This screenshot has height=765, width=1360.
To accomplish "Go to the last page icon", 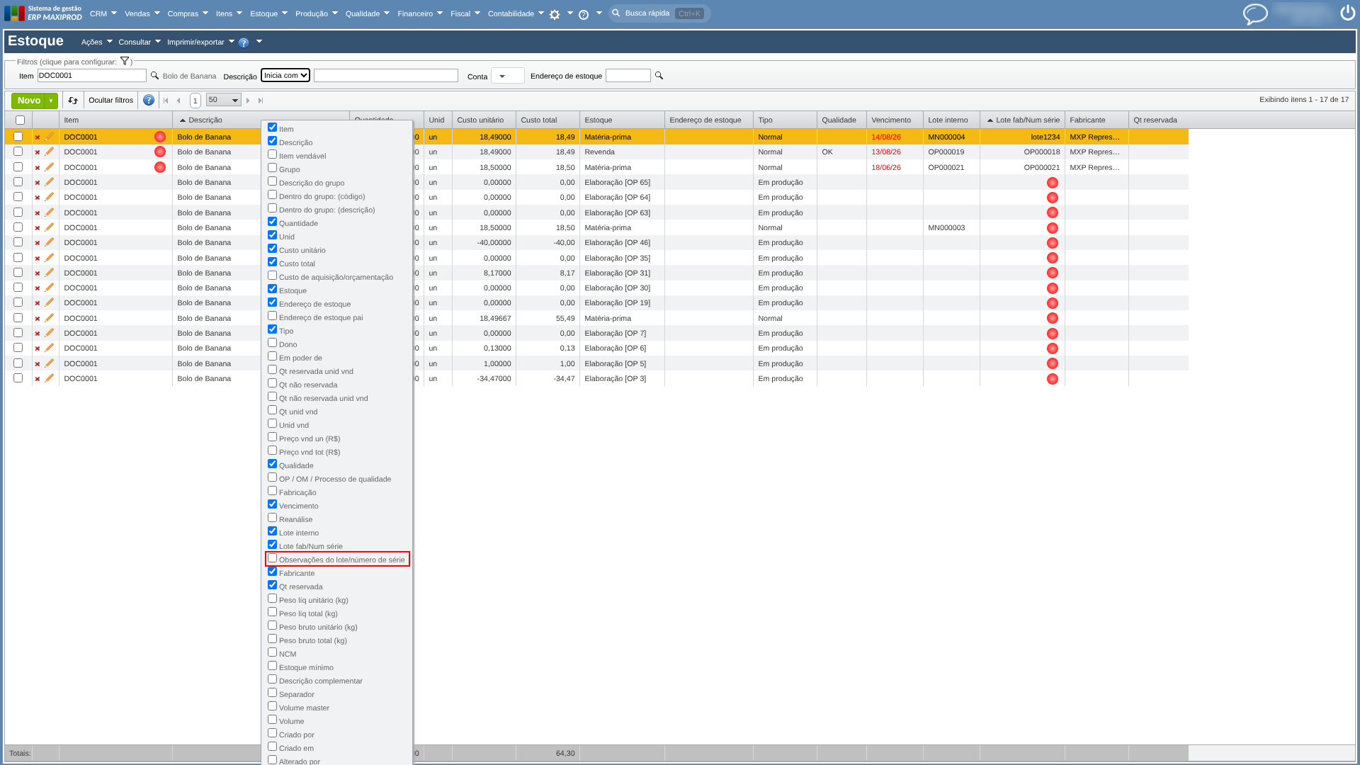I will [x=261, y=101].
